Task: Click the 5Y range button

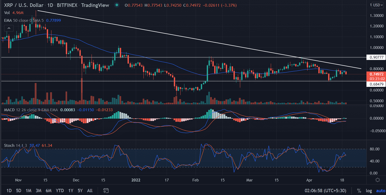Action: coord(80,191)
